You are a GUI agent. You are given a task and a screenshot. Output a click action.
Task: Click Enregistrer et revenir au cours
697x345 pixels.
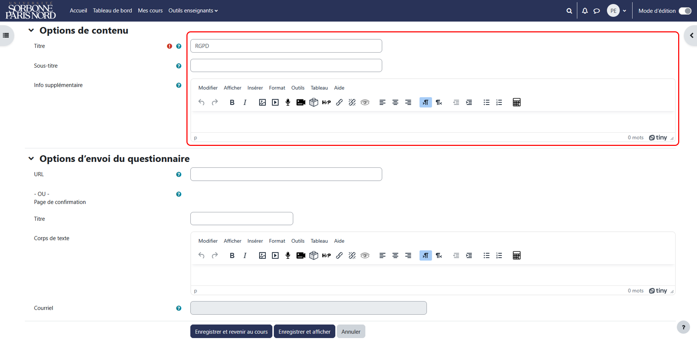pyautogui.click(x=231, y=331)
